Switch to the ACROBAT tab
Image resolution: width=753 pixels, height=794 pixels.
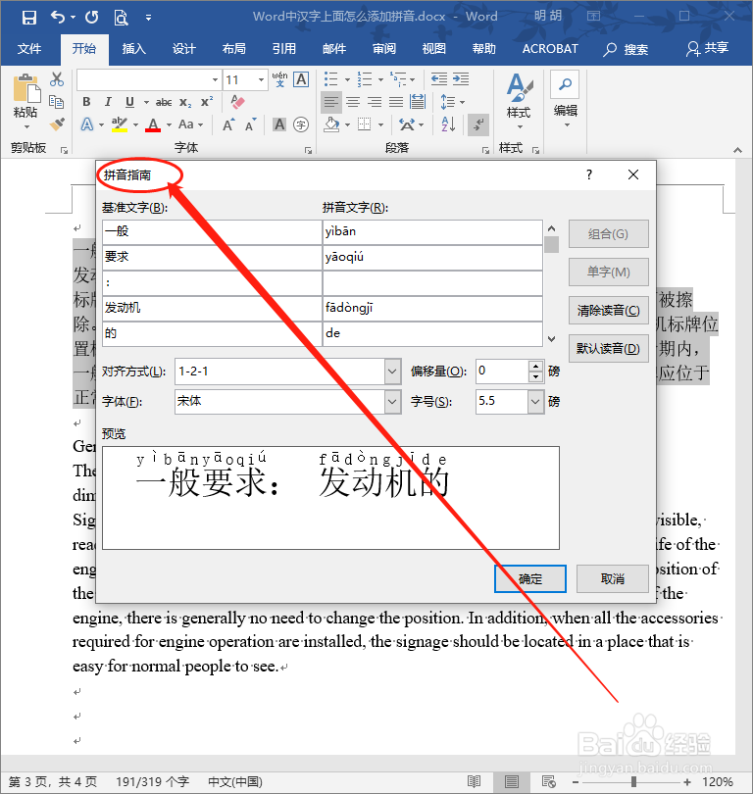click(x=550, y=49)
